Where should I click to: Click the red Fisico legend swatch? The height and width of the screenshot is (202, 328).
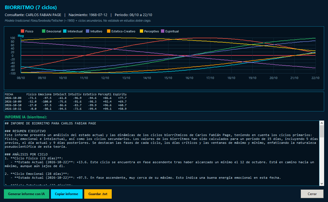click(x=23, y=31)
